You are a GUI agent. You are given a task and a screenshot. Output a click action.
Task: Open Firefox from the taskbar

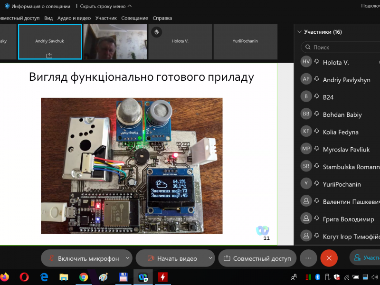click(x=4, y=276)
